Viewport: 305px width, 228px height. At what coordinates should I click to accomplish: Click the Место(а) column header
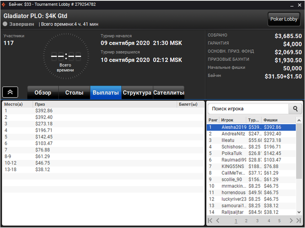[17, 104]
